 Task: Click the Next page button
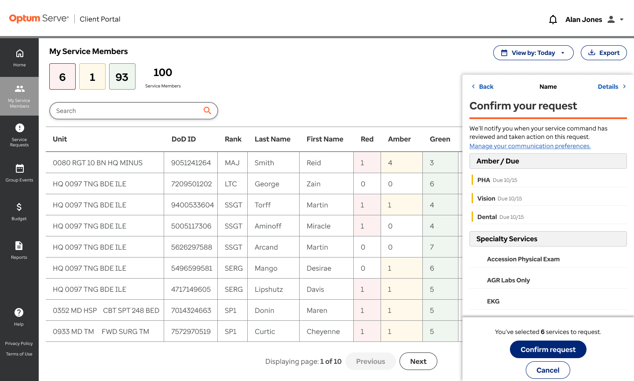pos(418,361)
